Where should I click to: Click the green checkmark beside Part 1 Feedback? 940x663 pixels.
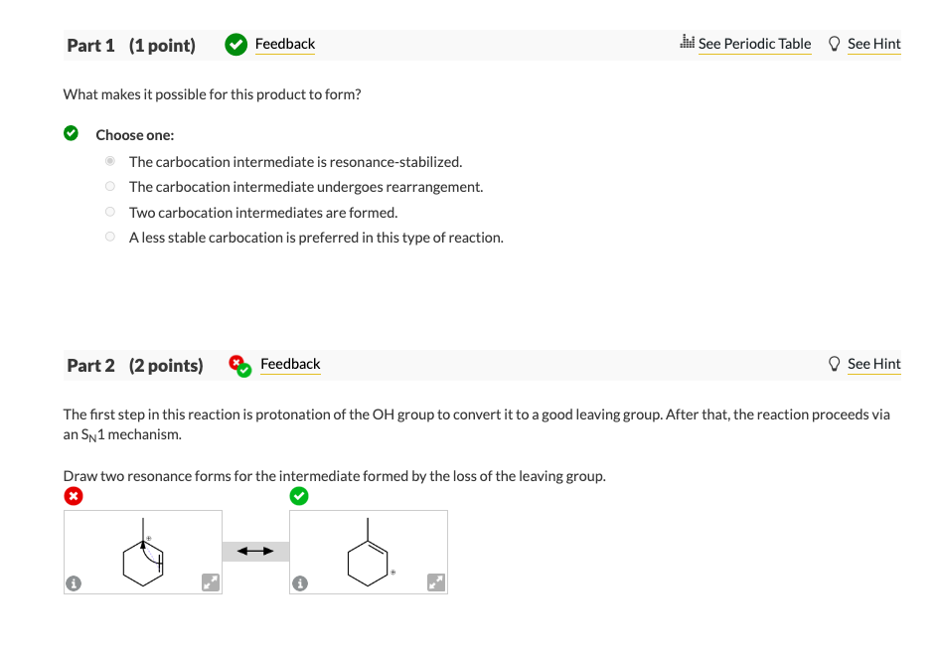(x=235, y=44)
